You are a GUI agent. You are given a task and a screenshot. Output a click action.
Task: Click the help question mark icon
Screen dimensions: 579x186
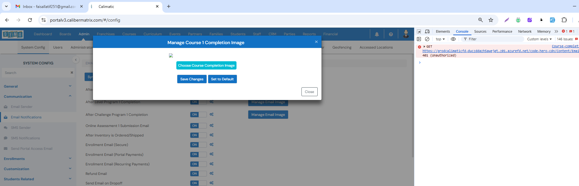pyautogui.click(x=391, y=34)
